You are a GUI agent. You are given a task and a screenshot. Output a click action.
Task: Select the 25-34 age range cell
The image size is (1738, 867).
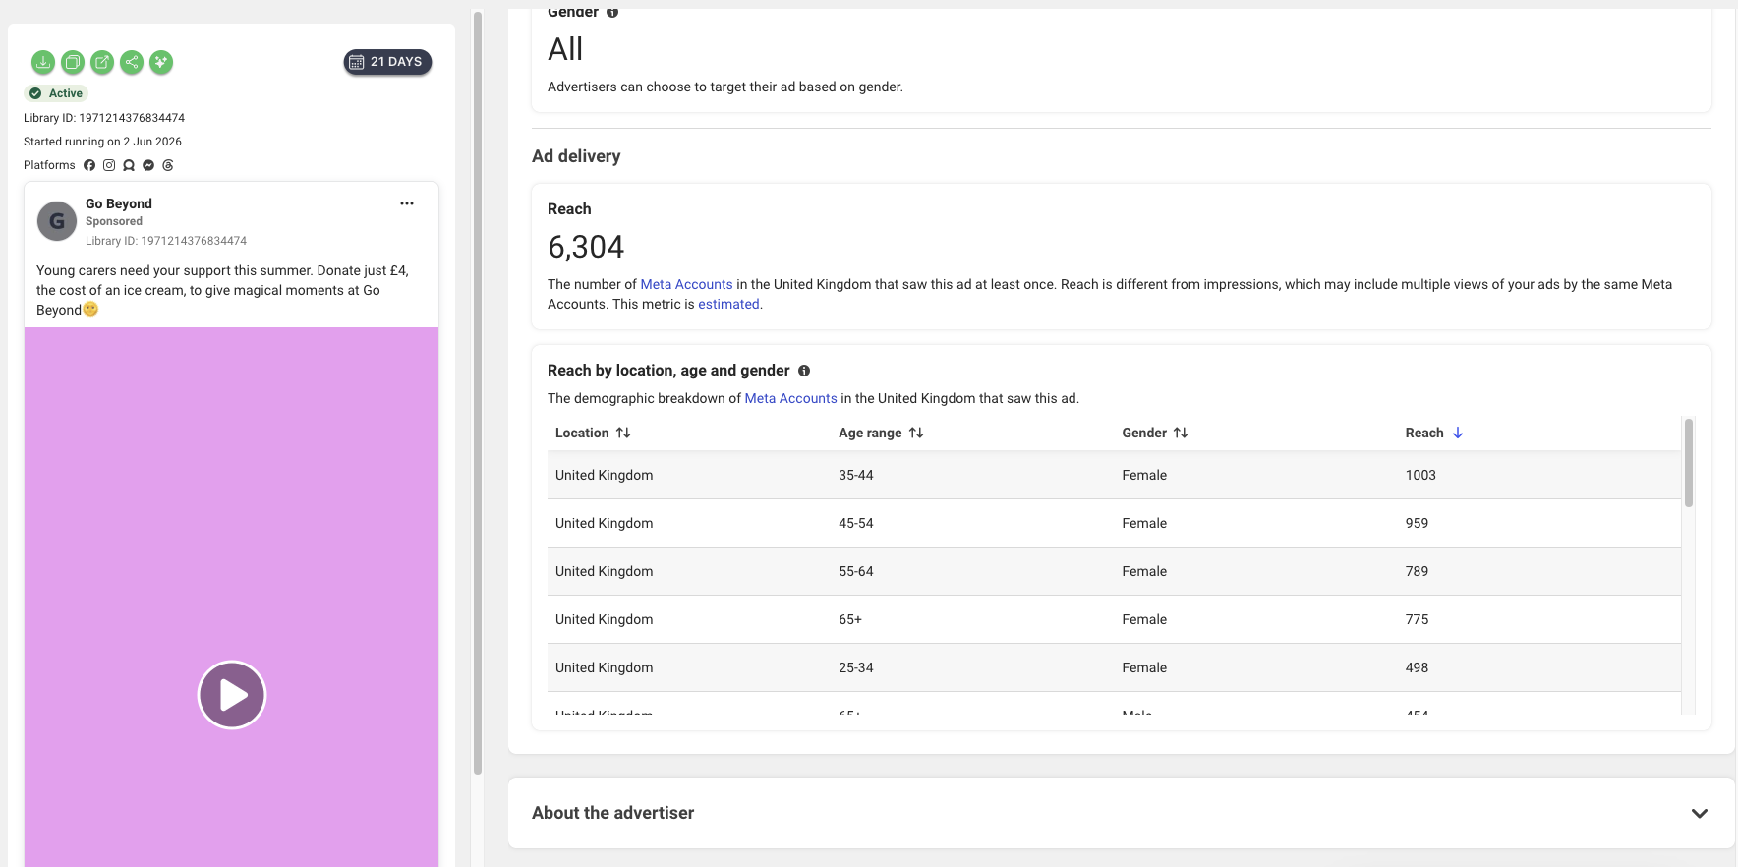[x=856, y=667]
